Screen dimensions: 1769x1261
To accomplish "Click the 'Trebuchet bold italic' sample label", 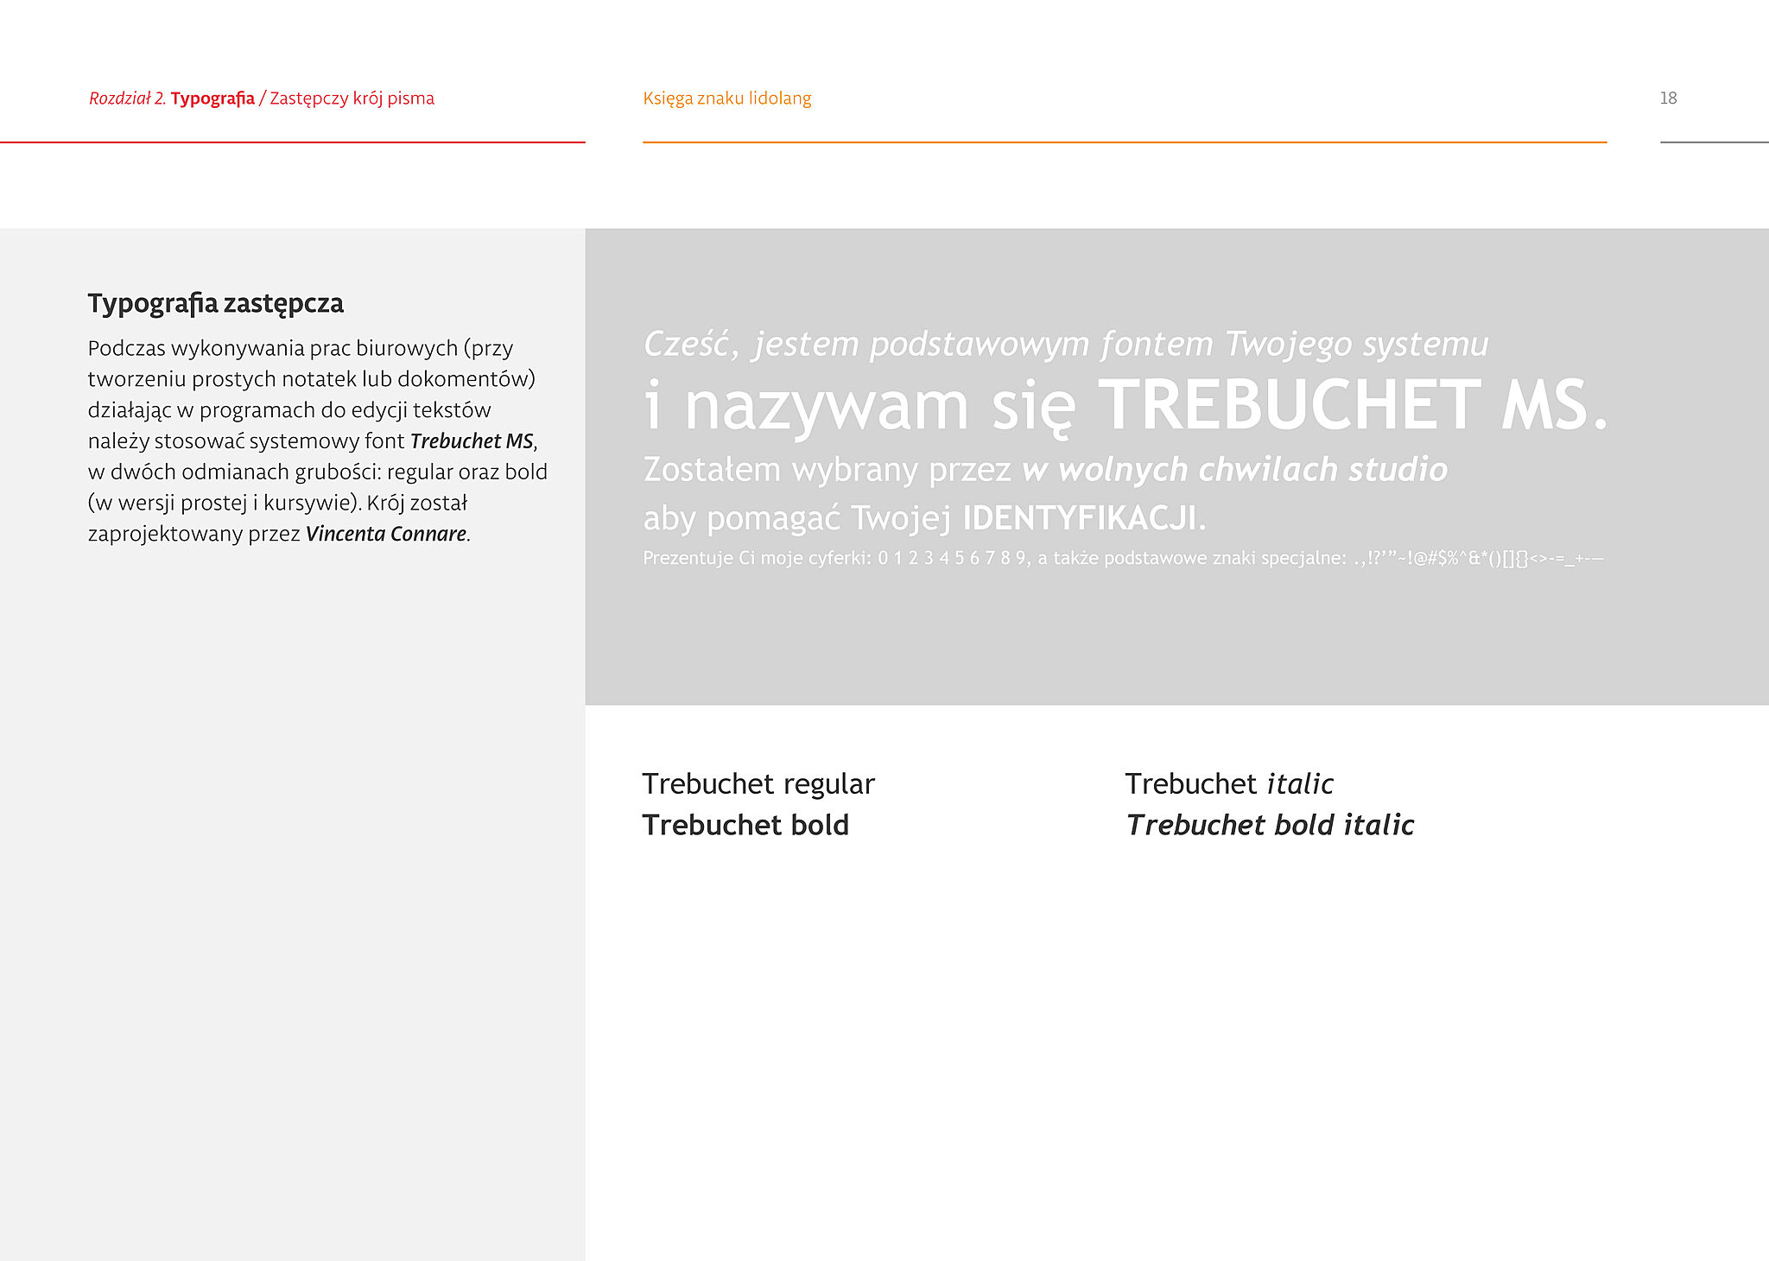I will coord(1269,826).
